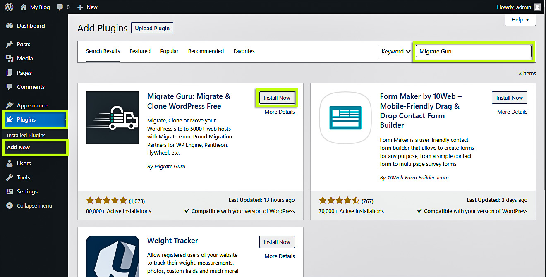Select the Media library icon
Image resolution: width=546 pixels, height=277 pixels.
click(x=10, y=58)
